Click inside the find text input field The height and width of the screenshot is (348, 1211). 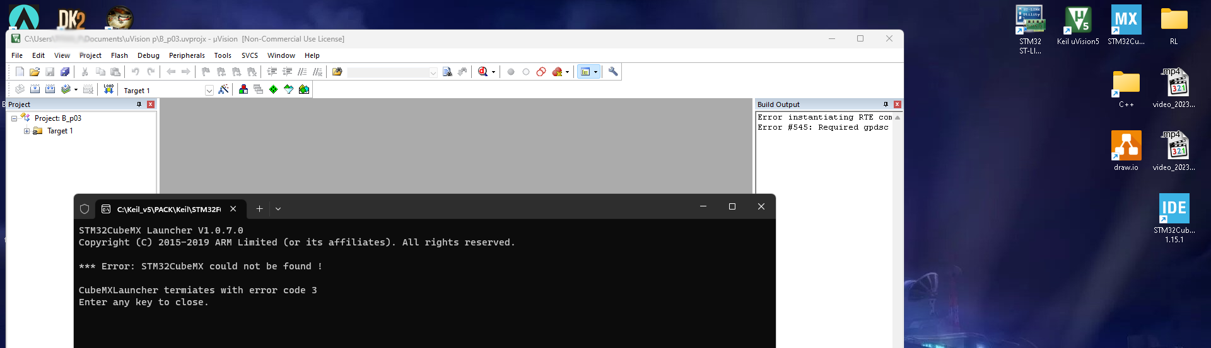388,72
